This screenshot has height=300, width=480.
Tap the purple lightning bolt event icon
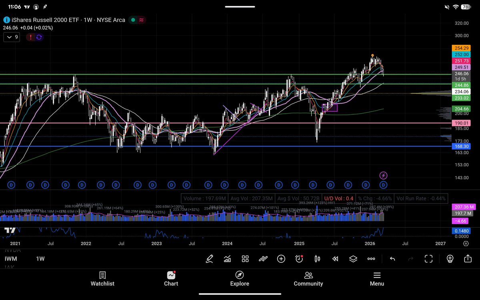tap(383, 175)
